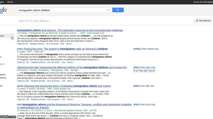This screenshot has width=213, height=119.
Task: Open '[PDF] from jstor.org' beside browning of America
Action: [144, 104]
